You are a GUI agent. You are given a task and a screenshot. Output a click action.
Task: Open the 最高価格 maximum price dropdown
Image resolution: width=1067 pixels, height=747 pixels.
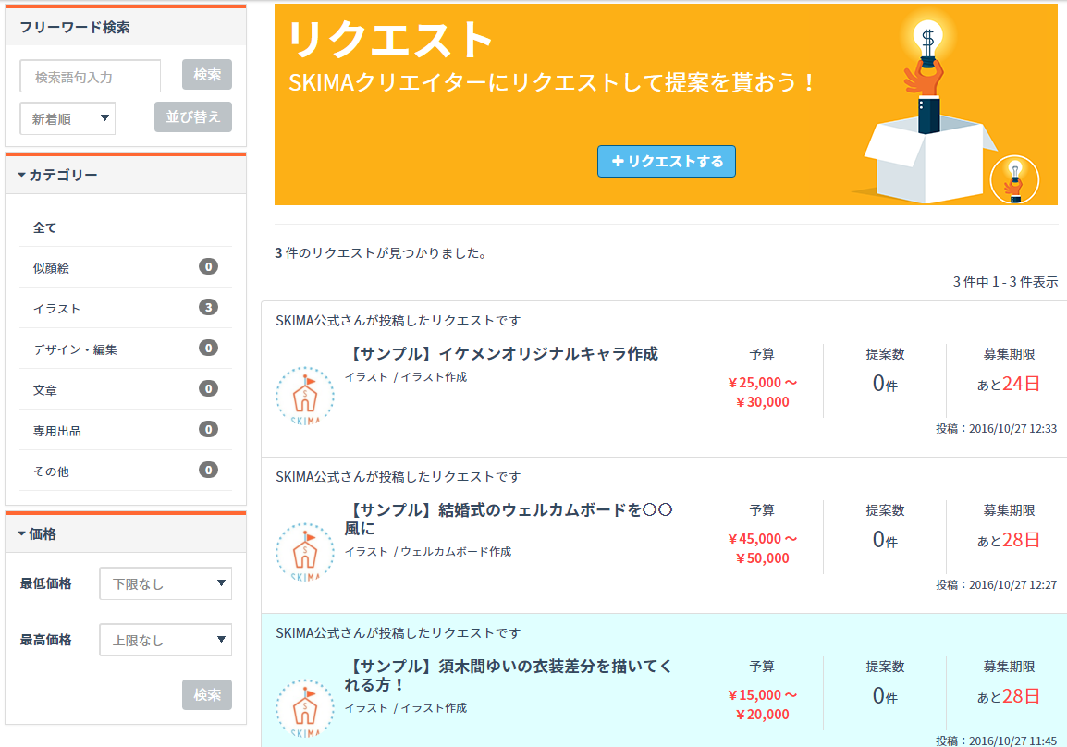[165, 640]
